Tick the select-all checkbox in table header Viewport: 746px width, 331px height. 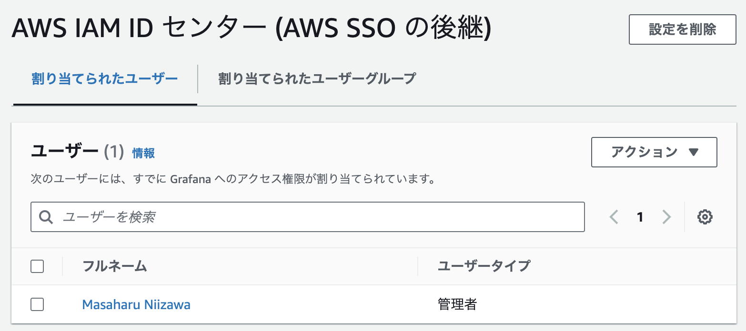(x=37, y=266)
